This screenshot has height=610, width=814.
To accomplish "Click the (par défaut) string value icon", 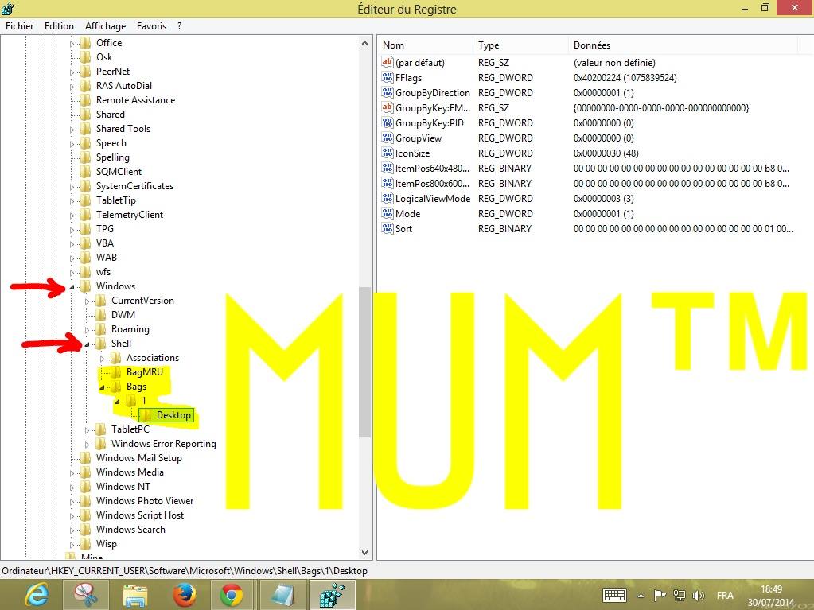I will (388, 62).
